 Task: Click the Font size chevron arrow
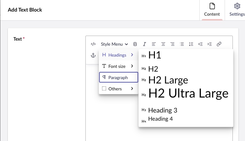click(x=132, y=66)
